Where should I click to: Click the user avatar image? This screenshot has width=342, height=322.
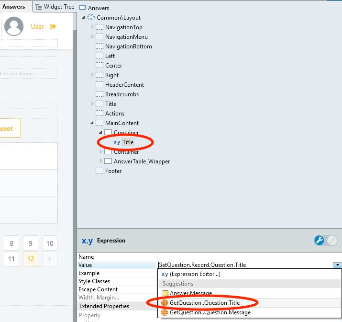coord(14,26)
